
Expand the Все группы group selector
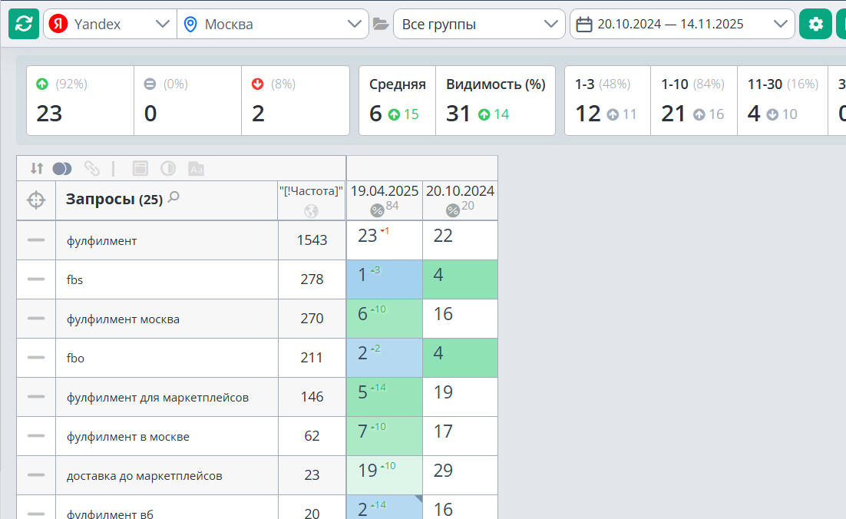pyautogui.click(x=479, y=24)
